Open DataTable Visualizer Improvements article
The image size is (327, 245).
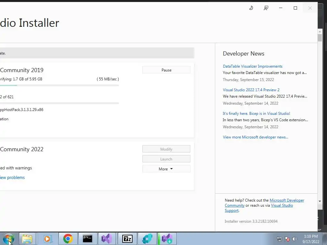pyautogui.click(x=253, y=66)
